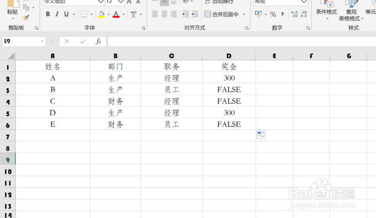Open font (字体) group dialog launcher

point(143,28)
